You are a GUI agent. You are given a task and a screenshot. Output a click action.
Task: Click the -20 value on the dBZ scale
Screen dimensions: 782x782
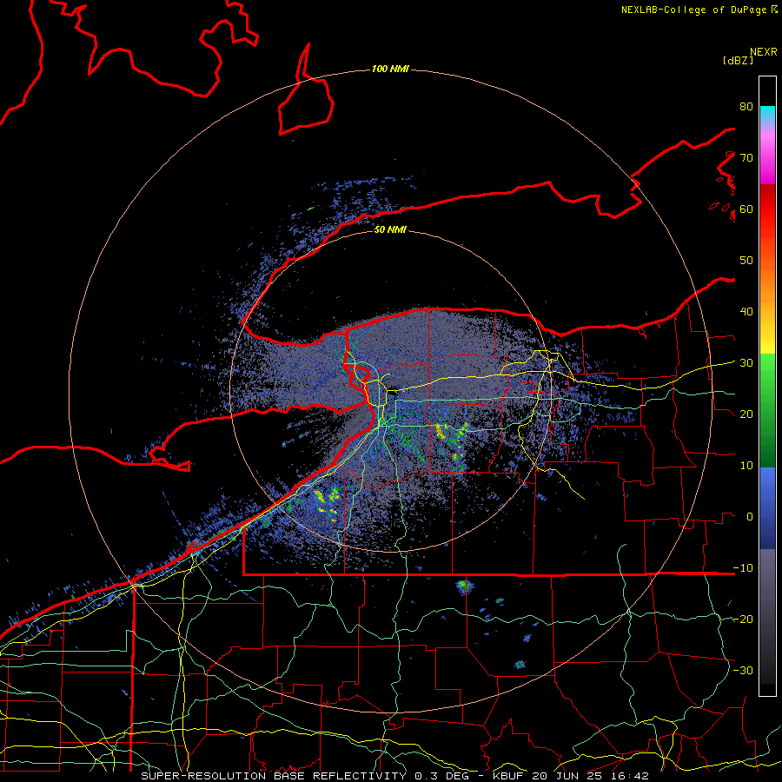coord(743,620)
